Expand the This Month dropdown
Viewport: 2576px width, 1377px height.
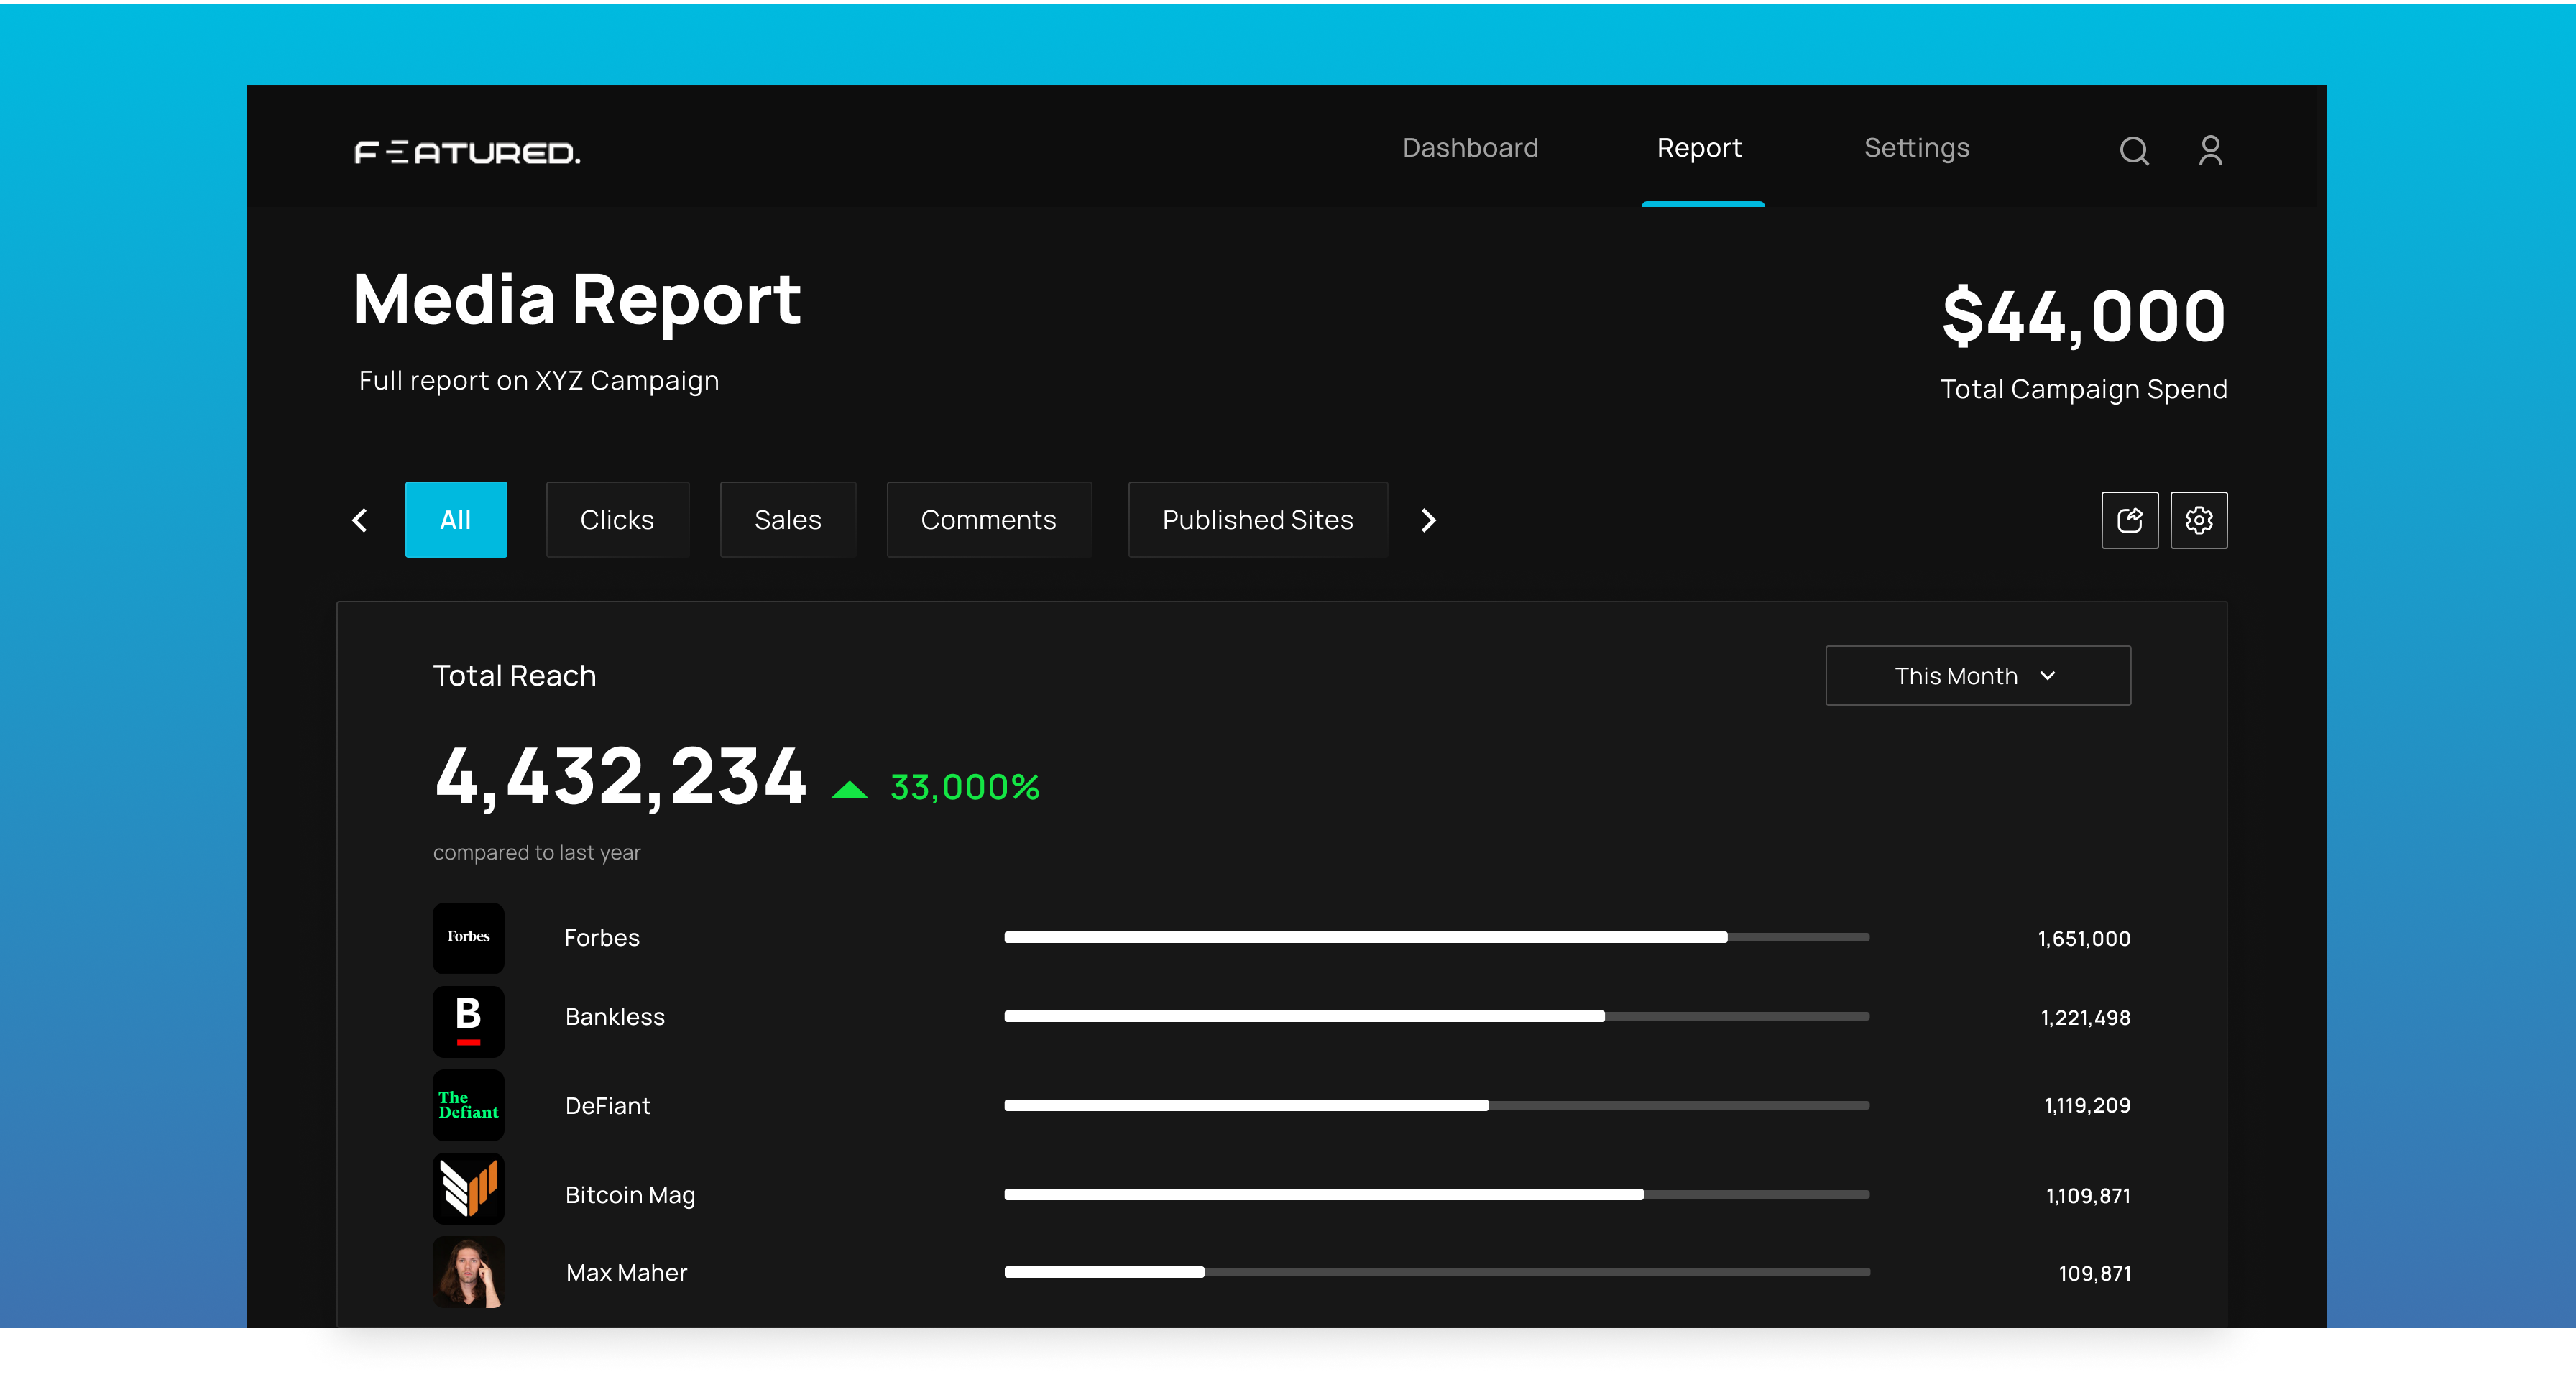(x=1978, y=676)
